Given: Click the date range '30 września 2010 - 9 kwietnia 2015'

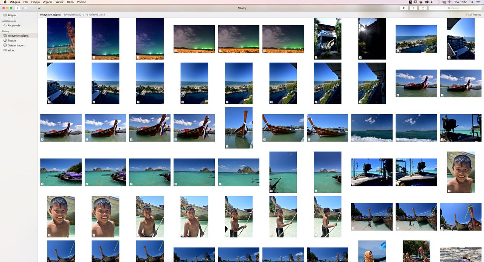Looking at the screenshot, I should pyautogui.click(x=84, y=15).
